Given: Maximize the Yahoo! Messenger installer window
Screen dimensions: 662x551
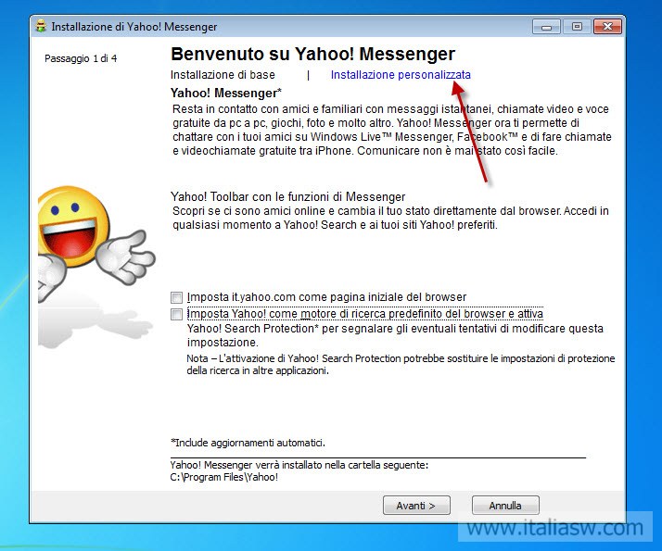Looking at the screenshot, I should 577,26.
